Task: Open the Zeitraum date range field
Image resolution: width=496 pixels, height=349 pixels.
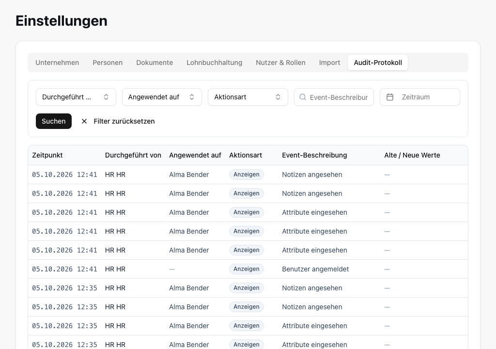Action: click(x=420, y=97)
